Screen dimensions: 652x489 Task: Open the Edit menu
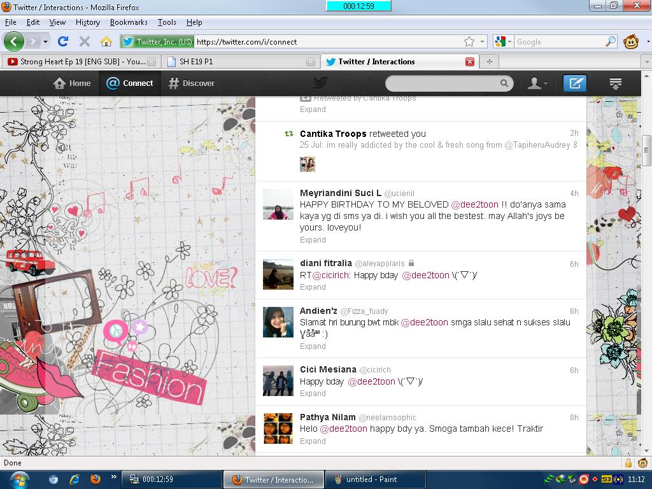click(33, 22)
